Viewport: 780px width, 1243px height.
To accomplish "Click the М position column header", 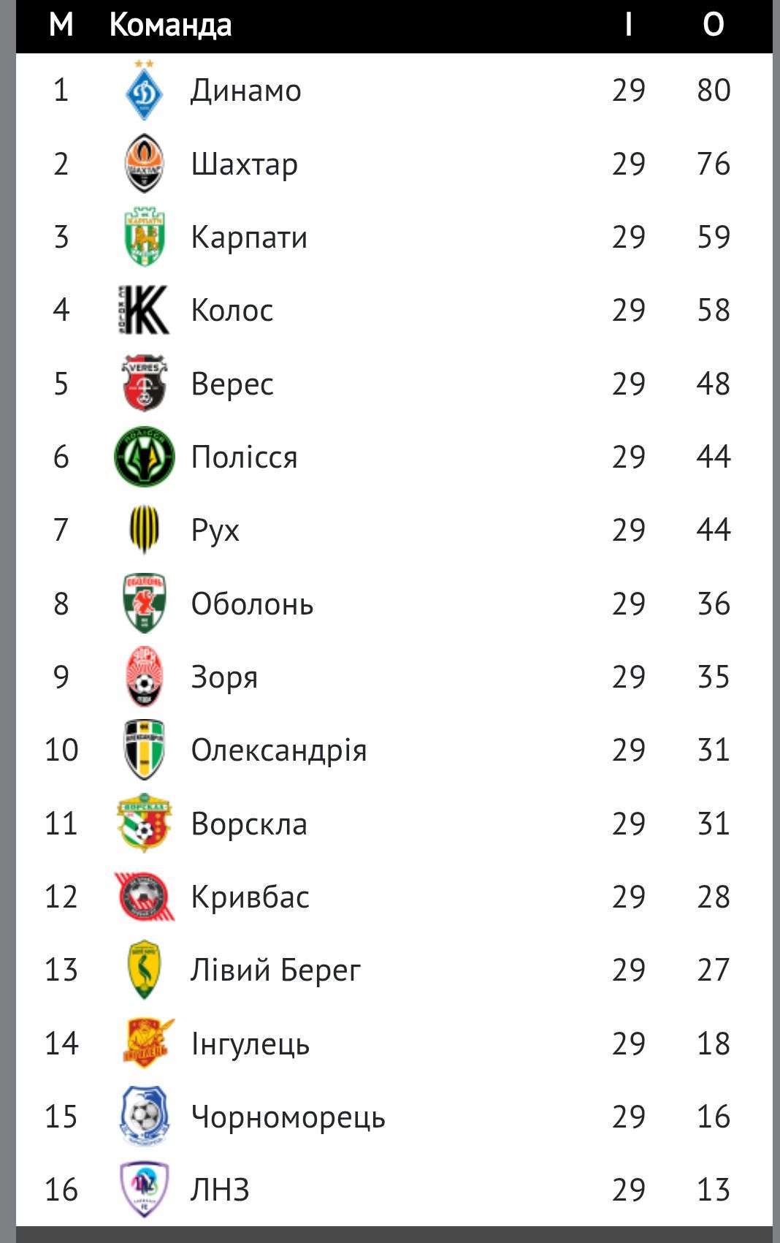I will [61, 26].
